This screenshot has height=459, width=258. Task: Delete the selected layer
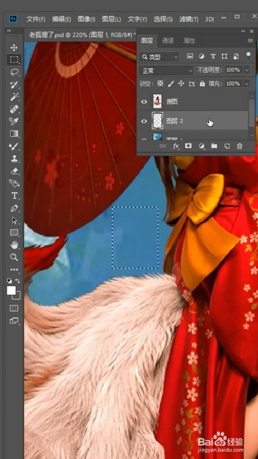pyautogui.click(x=240, y=146)
